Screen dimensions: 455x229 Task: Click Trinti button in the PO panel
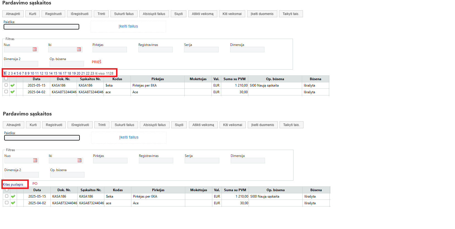pos(102,125)
